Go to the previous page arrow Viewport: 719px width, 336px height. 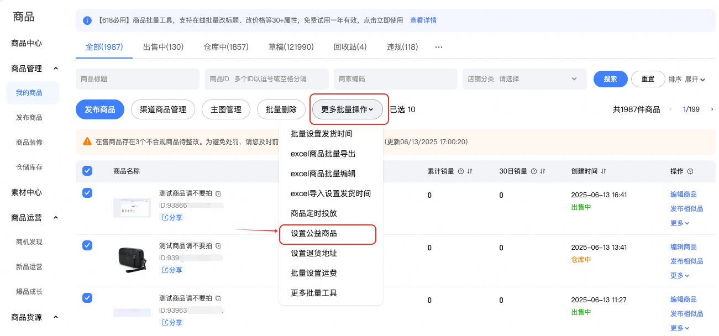click(671, 109)
